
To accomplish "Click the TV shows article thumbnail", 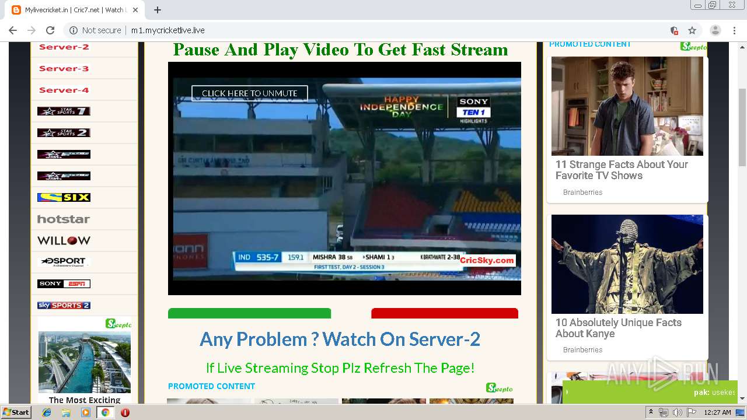I will pos(627,106).
